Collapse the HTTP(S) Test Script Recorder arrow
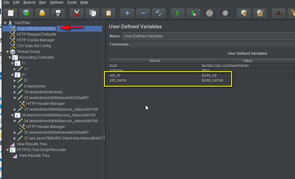The height and width of the screenshot is (179, 295). click(x=8, y=150)
